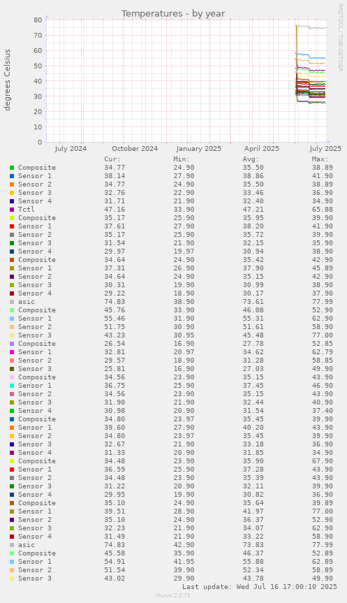Click the Munin 2.0.75 footer text
This screenshot has height=603, width=347.
(173, 595)
